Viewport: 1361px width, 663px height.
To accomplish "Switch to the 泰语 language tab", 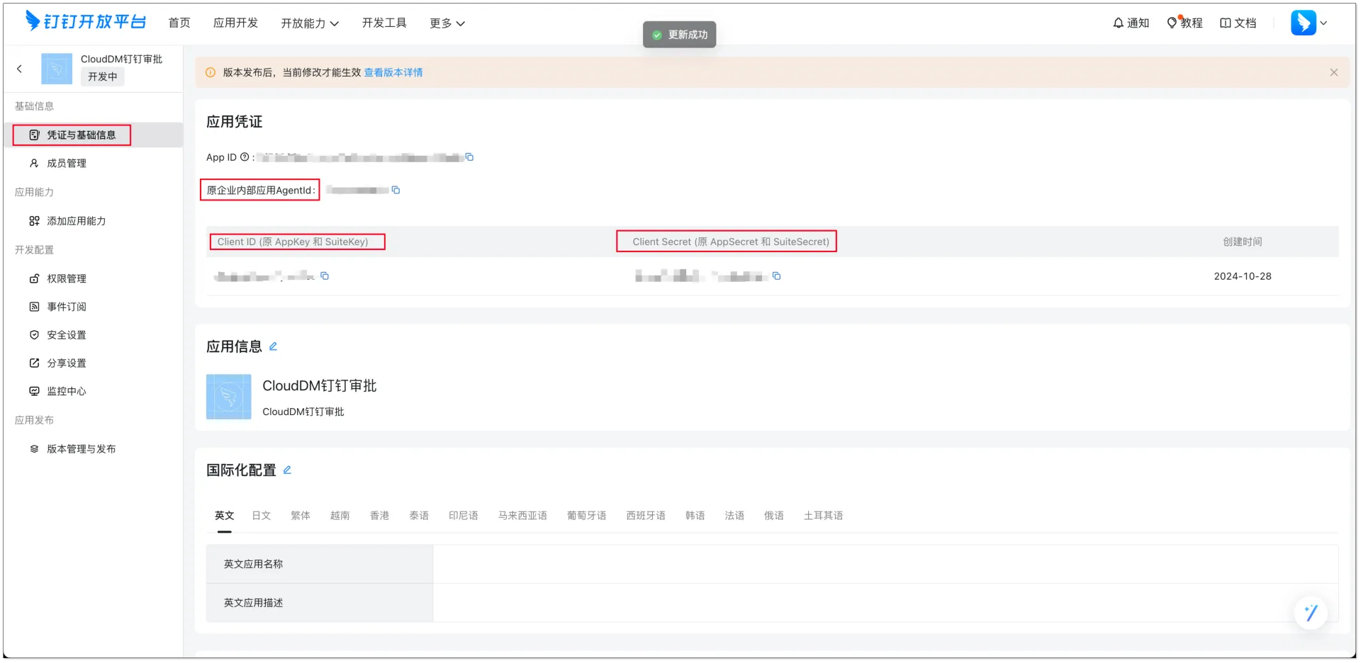I will click(419, 516).
